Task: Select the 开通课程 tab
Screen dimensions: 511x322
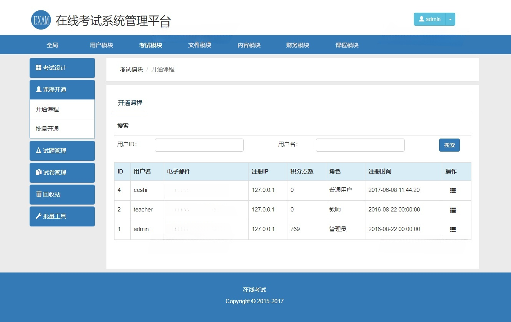Action: (x=129, y=102)
